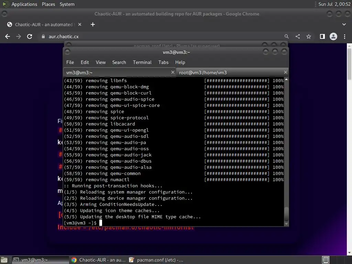This screenshot has width=352, height=264.
Task: Open Chrome zoom magnifier icon
Action: coord(286,36)
